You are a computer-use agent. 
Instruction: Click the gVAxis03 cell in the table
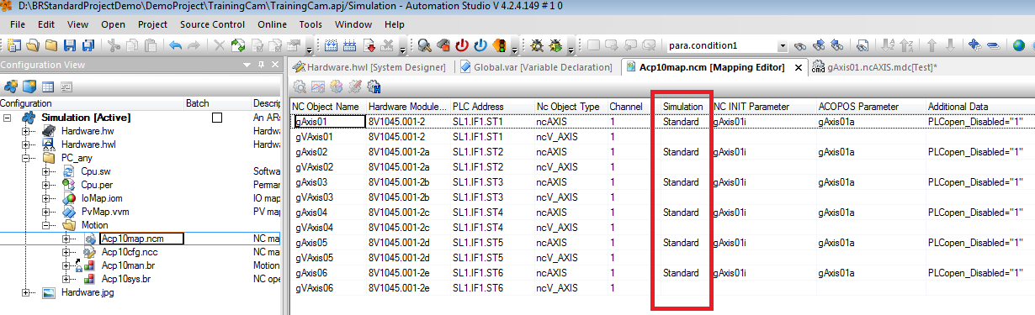point(327,197)
